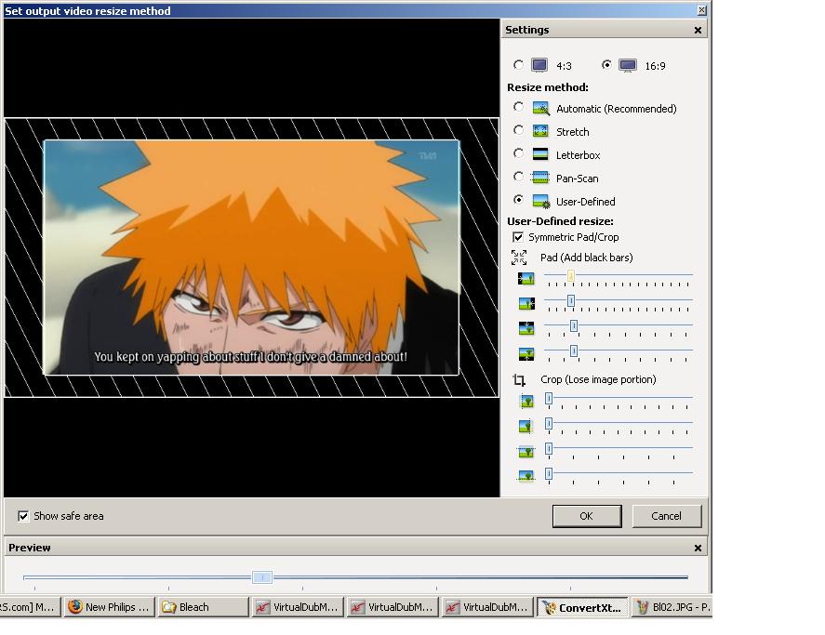Close the Settings panel

point(698,30)
